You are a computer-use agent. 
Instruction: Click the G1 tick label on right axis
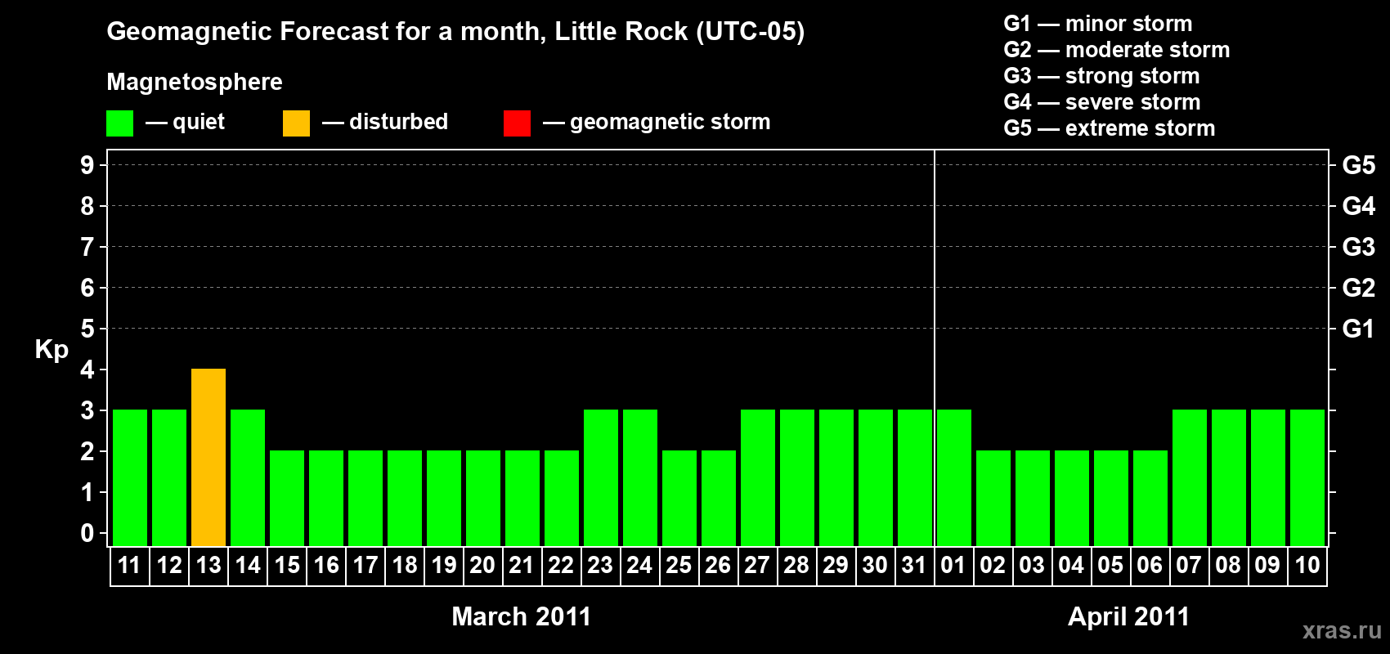[x=1358, y=329]
